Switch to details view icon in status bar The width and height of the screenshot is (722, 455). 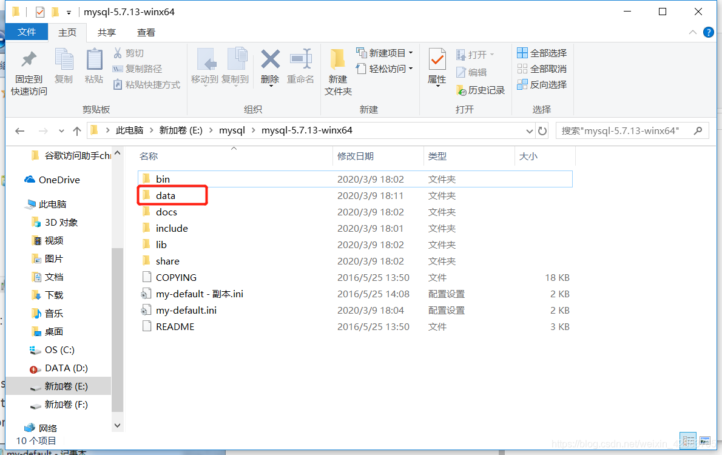coord(689,440)
